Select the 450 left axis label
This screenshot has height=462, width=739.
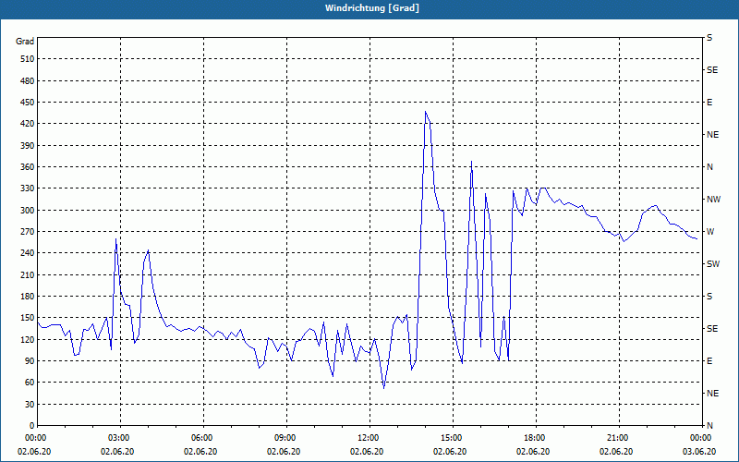coord(27,103)
